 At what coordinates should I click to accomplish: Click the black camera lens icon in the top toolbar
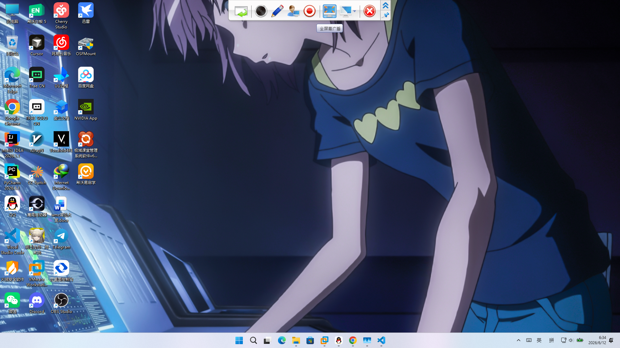click(x=261, y=11)
